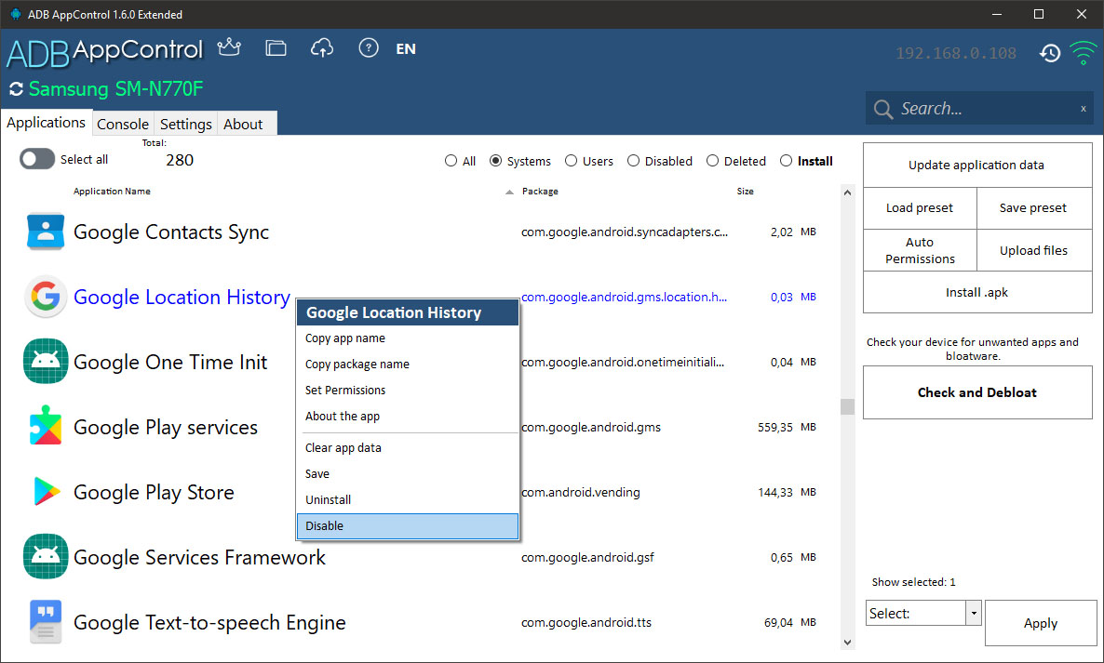Click the refresh device icon beside Samsung
1104x663 pixels.
(x=15, y=89)
